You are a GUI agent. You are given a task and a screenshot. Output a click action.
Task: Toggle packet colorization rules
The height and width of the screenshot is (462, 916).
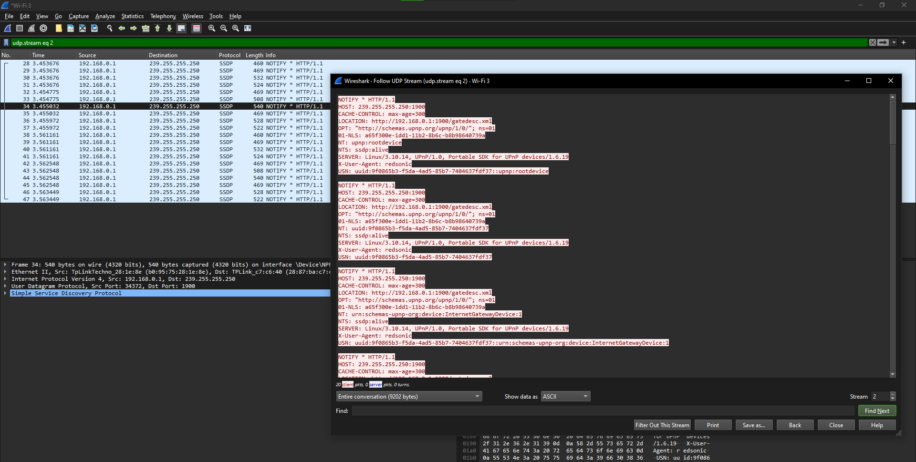(x=196, y=29)
